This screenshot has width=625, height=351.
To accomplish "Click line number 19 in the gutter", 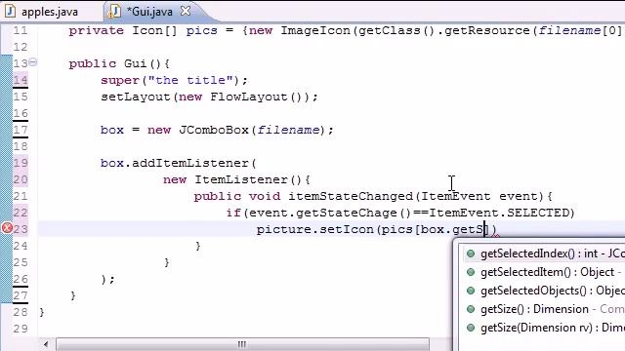I will [21, 163].
